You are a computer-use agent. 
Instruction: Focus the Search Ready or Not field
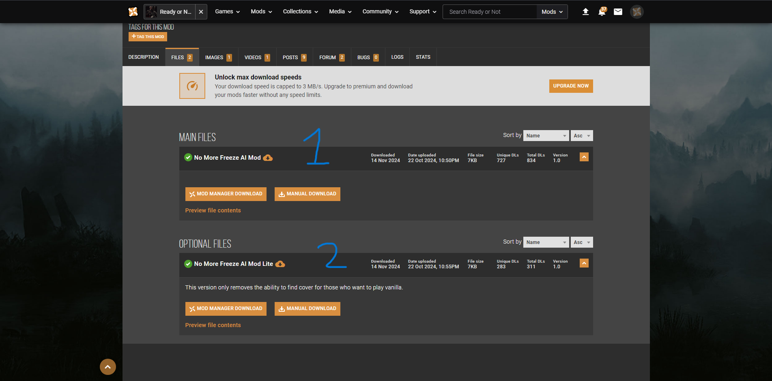pyautogui.click(x=490, y=12)
